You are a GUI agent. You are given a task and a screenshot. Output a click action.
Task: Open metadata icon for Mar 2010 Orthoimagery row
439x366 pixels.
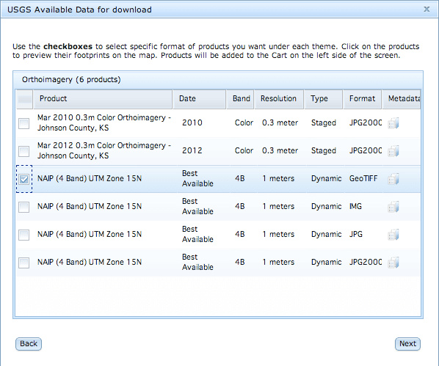click(x=393, y=123)
